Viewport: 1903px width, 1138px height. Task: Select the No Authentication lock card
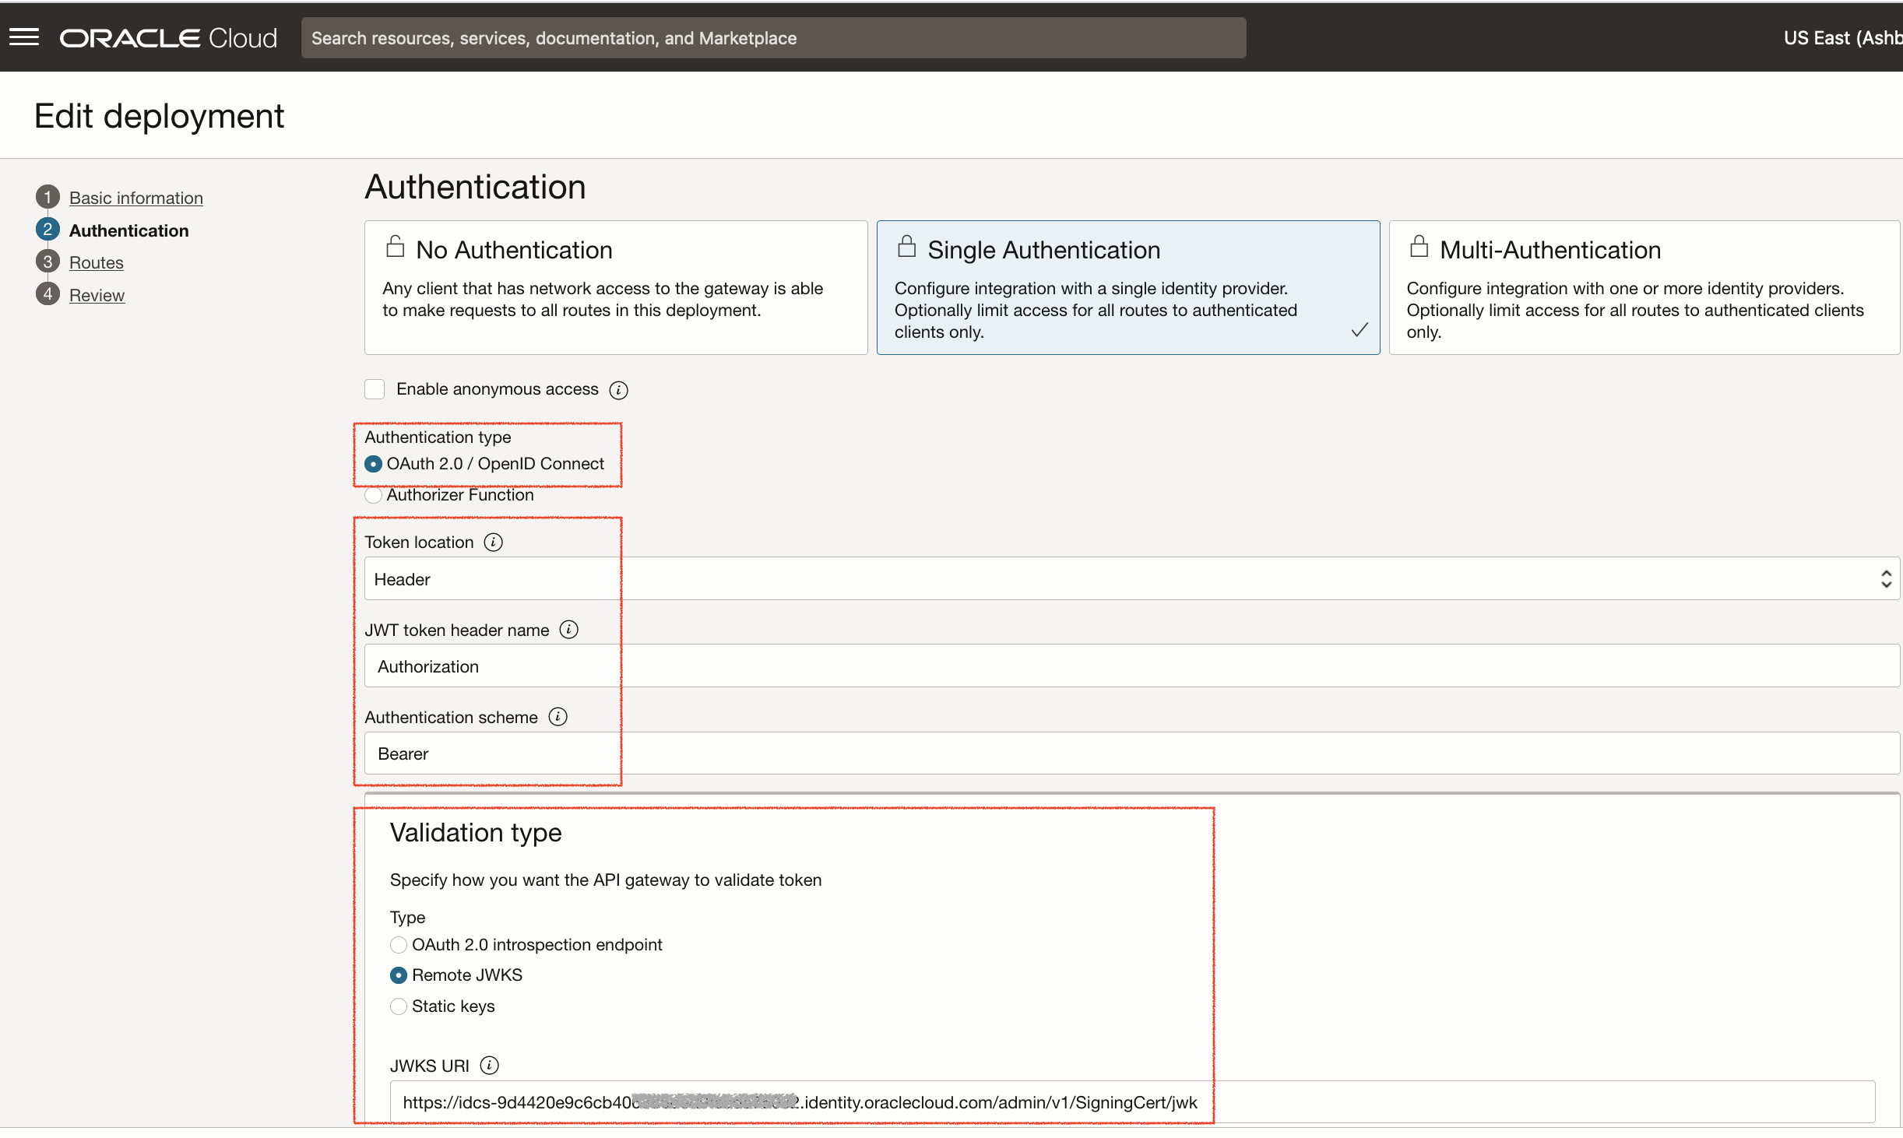pos(615,287)
